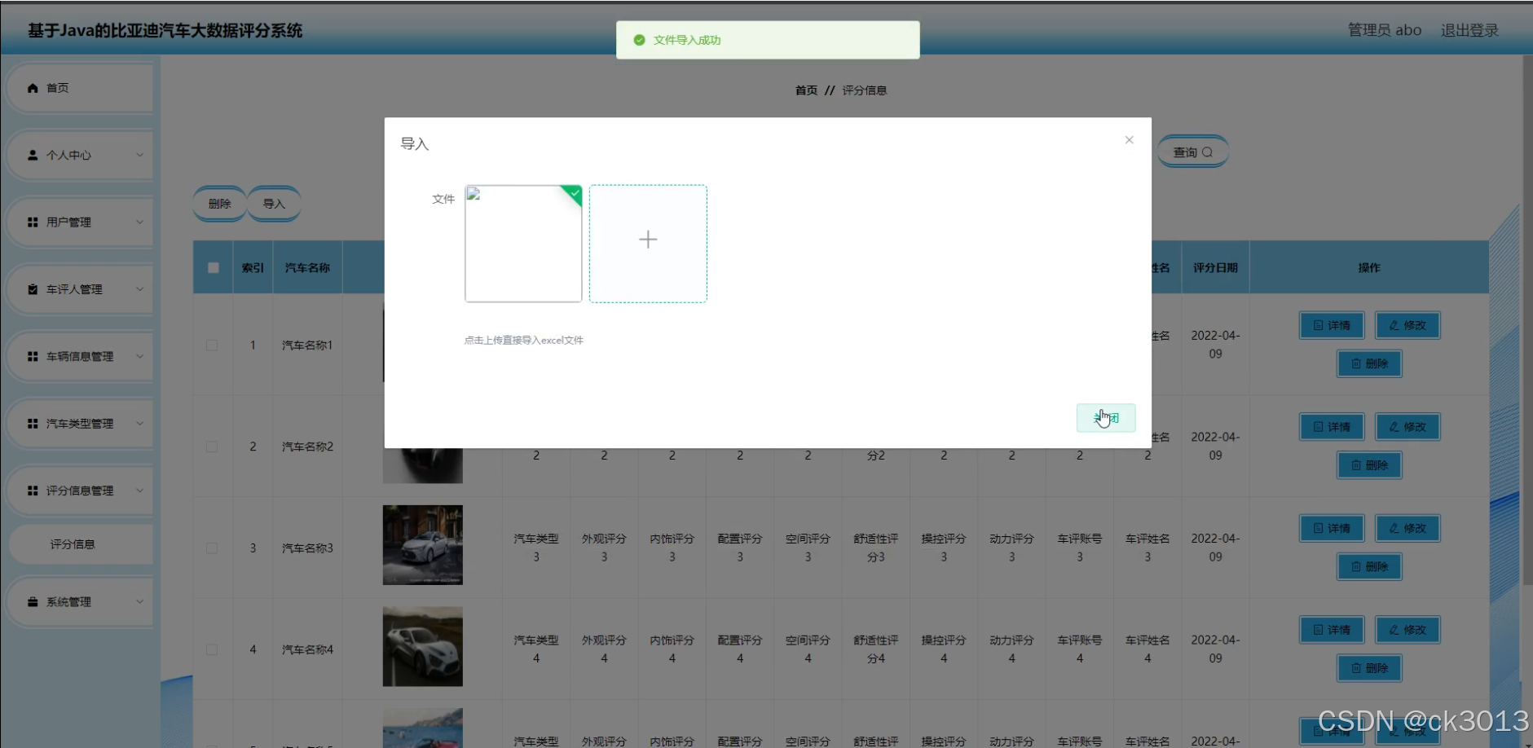1533x748 pixels.
Task: Click the 首页 breadcrumb link
Action: coord(806,90)
